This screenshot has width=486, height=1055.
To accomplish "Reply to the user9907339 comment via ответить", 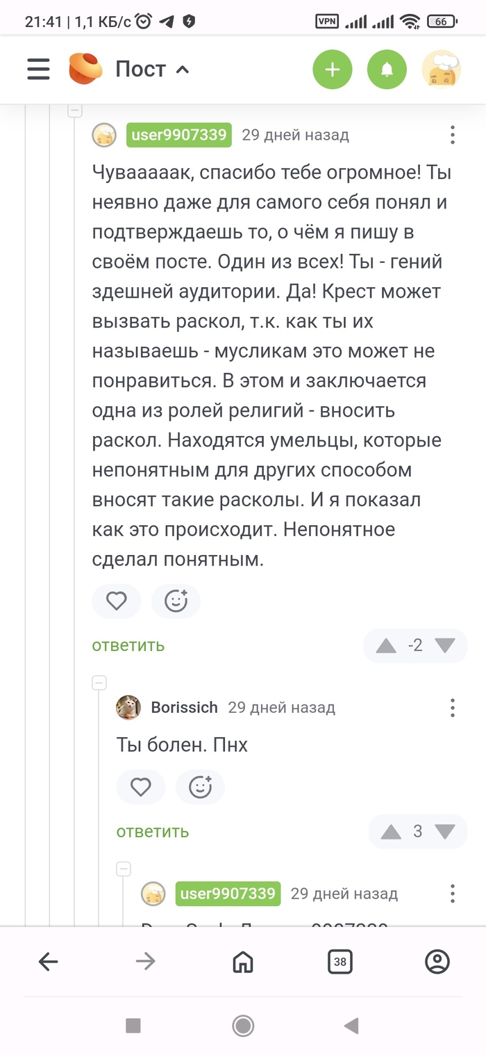I will pos(128,645).
